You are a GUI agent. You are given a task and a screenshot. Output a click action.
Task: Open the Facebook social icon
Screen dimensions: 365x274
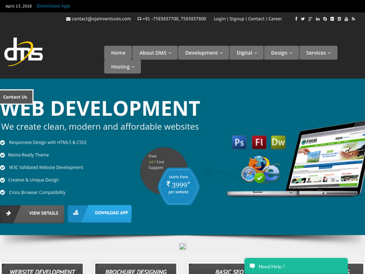(296, 19)
